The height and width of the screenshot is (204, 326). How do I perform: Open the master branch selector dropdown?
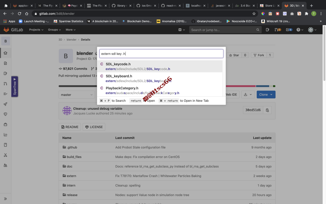click(x=77, y=95)
